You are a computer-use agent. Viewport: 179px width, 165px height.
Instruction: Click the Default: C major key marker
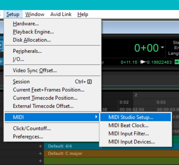[65, 154]
